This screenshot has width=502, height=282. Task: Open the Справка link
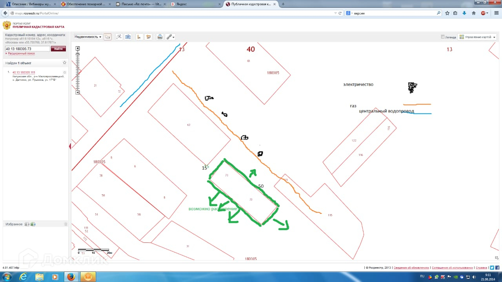coord(481,268)
